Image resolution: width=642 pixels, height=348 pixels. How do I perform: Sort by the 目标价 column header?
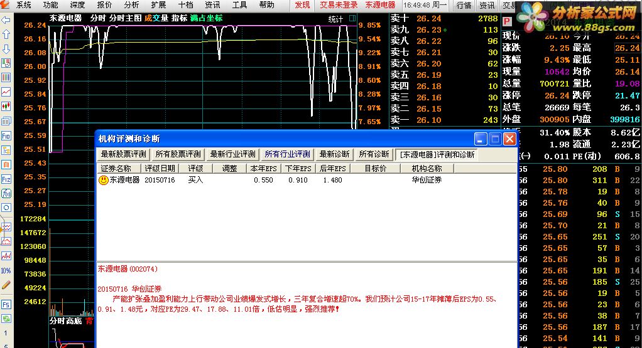(376, 168)
